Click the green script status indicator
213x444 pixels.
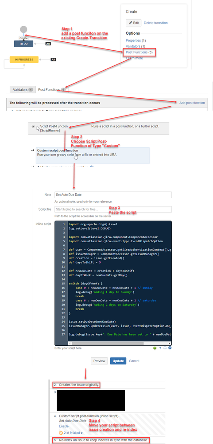click(155, 348)
